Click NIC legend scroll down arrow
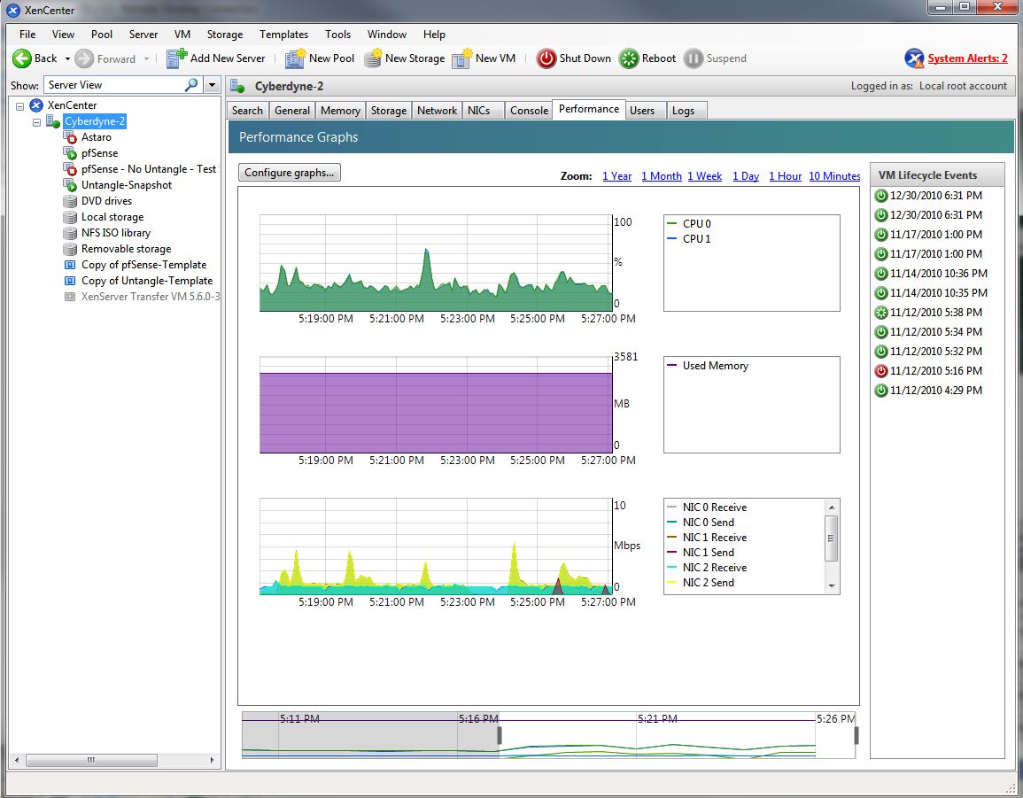 831,586
